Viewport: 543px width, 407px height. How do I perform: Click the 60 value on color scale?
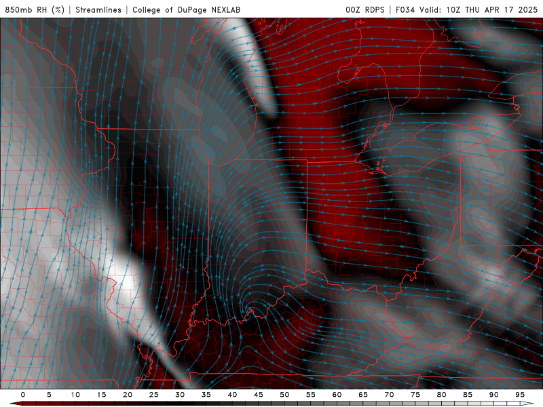[337, 395]
